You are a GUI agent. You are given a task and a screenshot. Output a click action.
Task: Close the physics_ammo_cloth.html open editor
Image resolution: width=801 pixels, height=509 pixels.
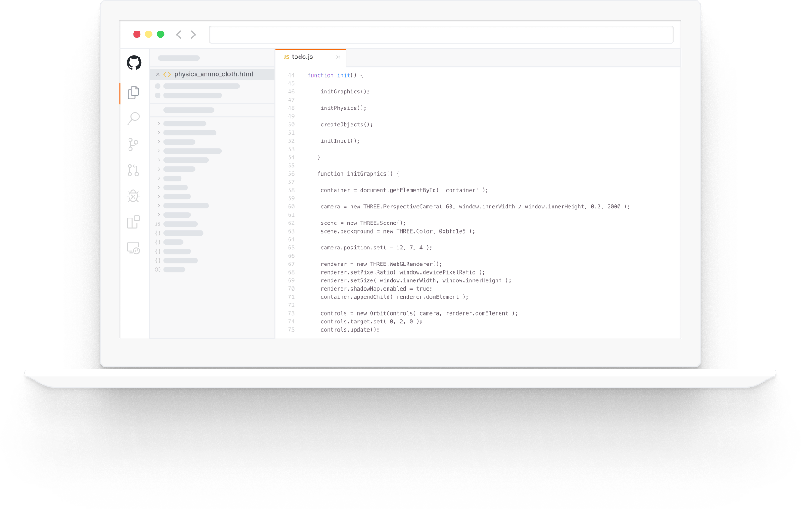click(158, 74)
